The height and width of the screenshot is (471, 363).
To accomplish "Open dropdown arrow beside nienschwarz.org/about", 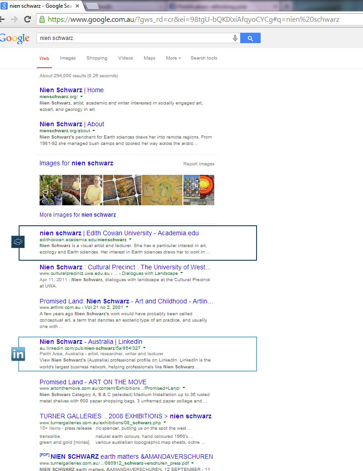I will [x=94, y=131].
